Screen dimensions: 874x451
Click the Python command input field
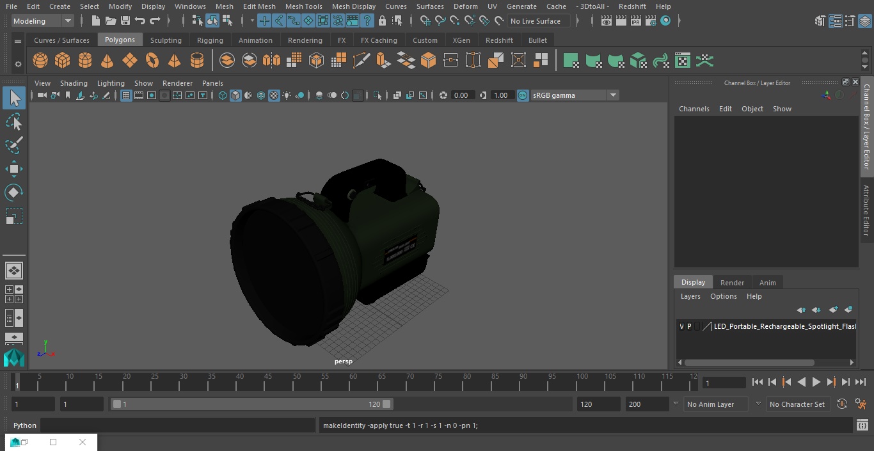coord(178,425)
